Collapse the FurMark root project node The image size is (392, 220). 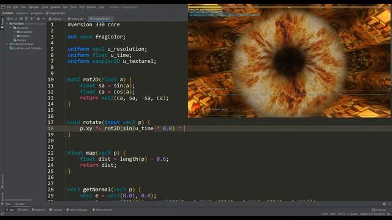click(7, 24)
